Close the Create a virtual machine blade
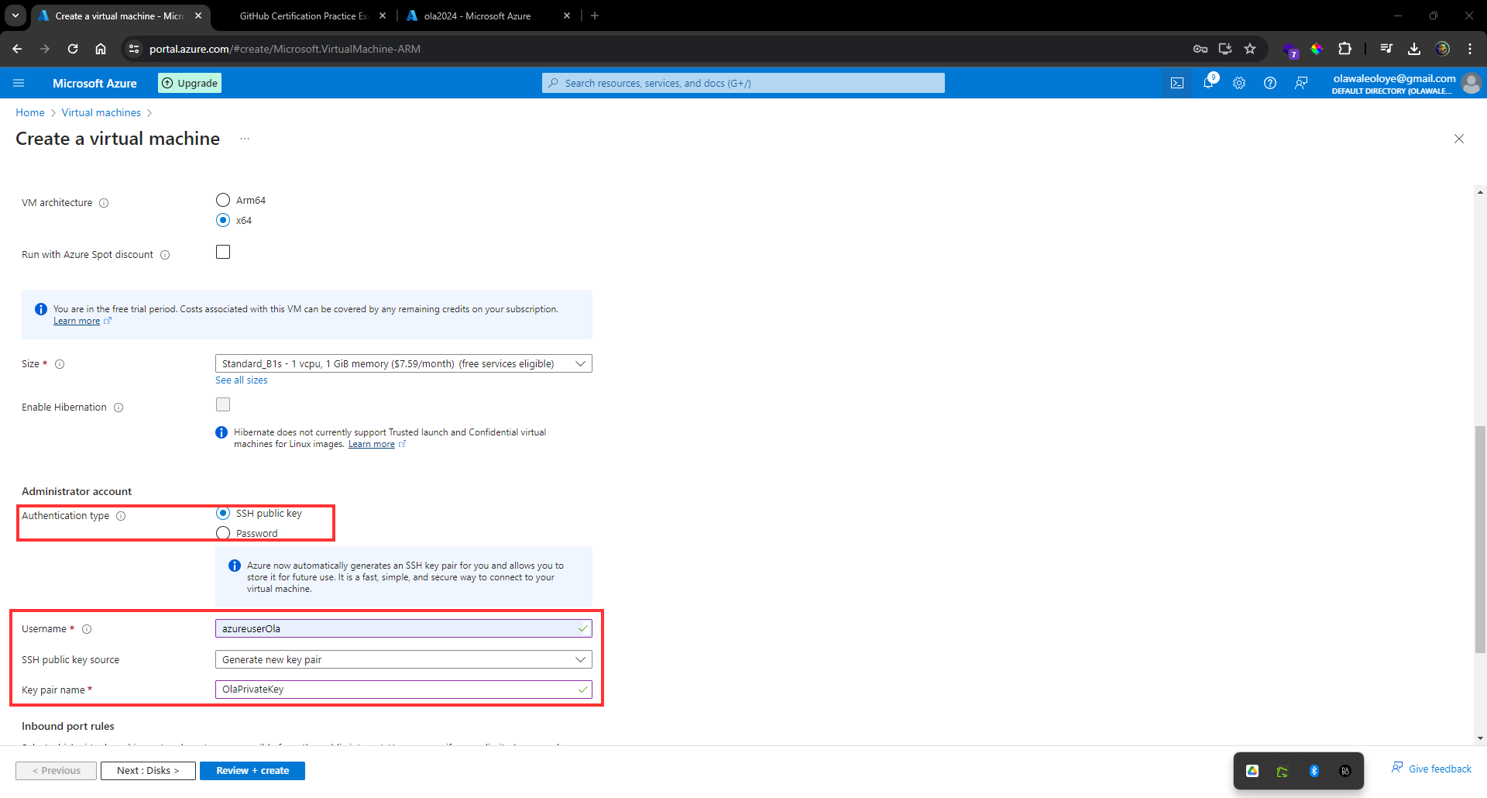1487x798 pixels. pos(1459,139)
